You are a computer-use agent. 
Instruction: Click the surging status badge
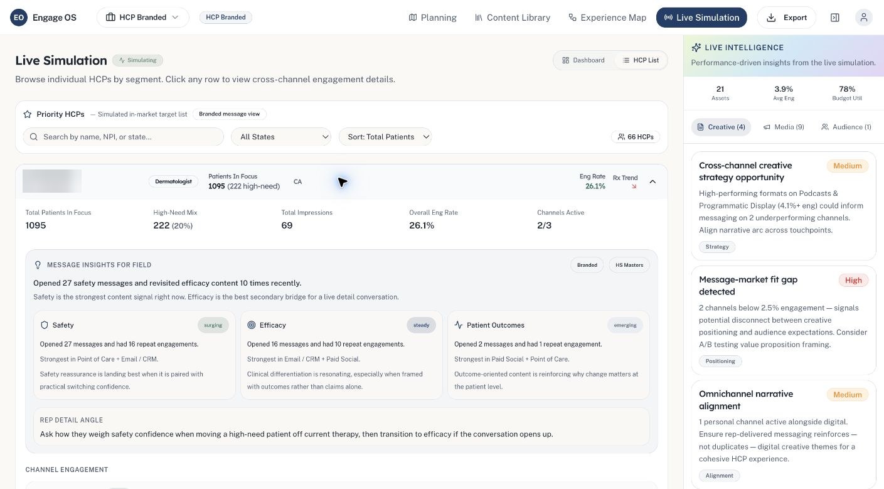tap(213, 325)
